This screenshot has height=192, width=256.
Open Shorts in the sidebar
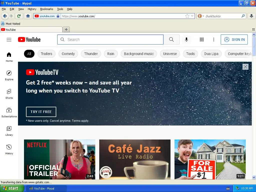pyautogui.click(x=9, y=94)
